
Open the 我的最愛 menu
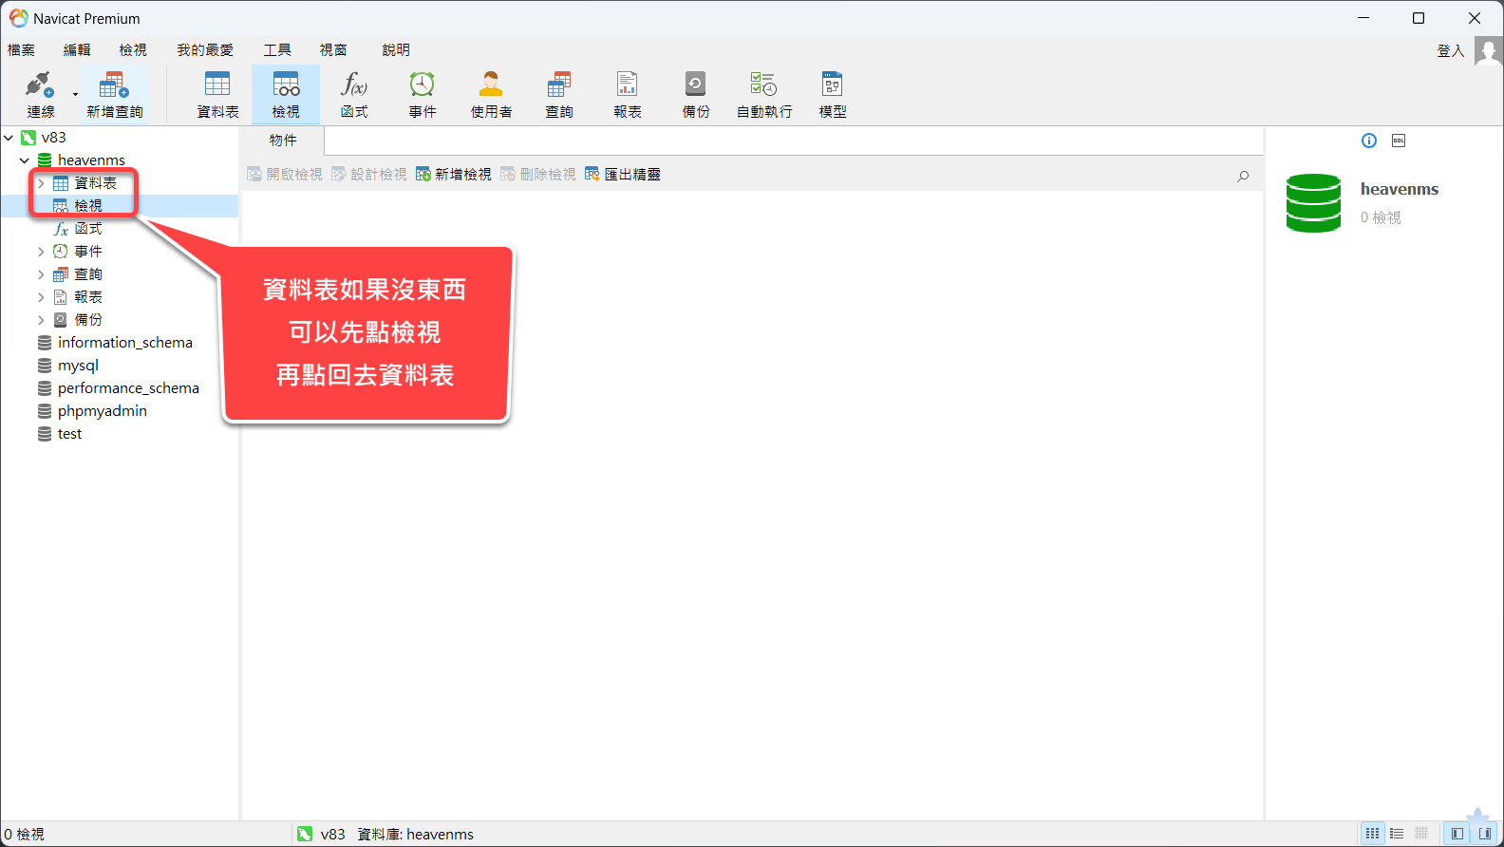pyautogui.click(x=205, y=50)
